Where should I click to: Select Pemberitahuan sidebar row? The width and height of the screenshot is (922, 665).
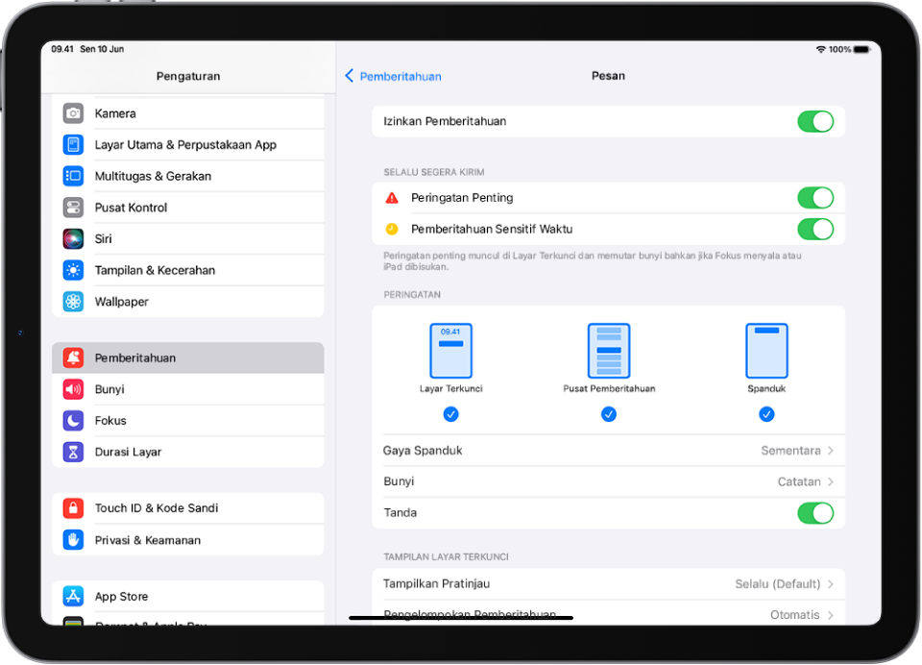[188, 357]
